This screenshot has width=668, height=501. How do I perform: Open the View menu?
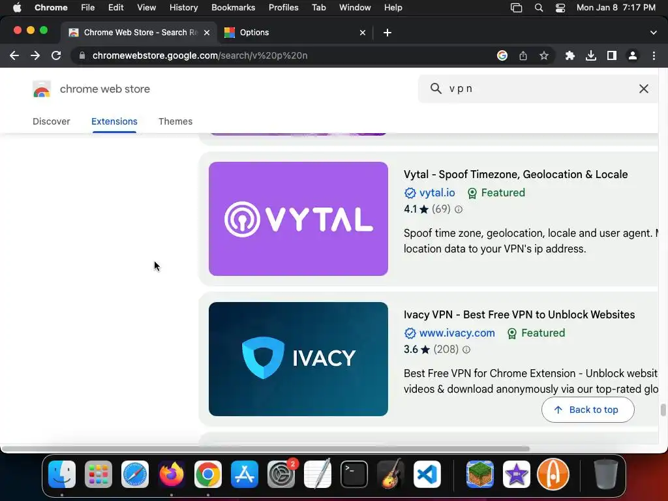coord(147,8)
